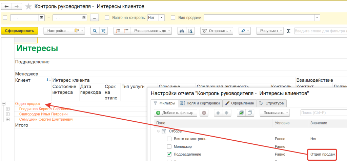
Task: Click the sigma sum icon
Action: pyautogui.click(x=289, y=31)
